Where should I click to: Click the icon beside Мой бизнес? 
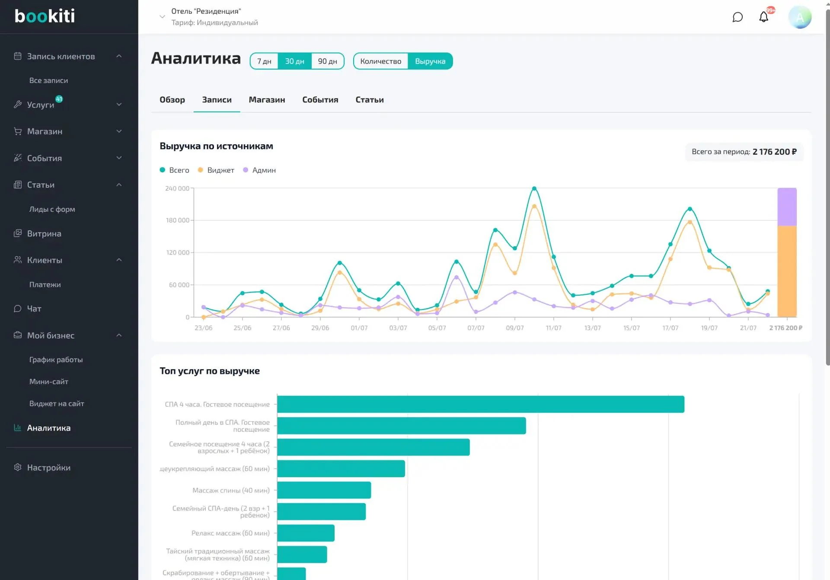click(18, 335)
